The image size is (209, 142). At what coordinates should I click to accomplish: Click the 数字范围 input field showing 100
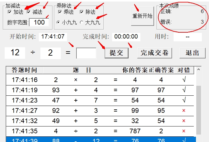coord(39,22)
